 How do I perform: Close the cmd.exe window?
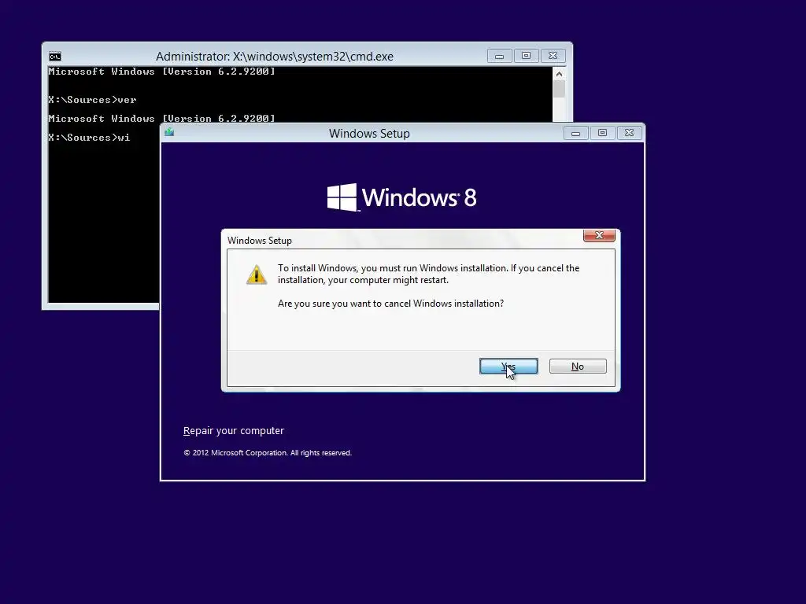pyautogui.click(x=553, y=56)
